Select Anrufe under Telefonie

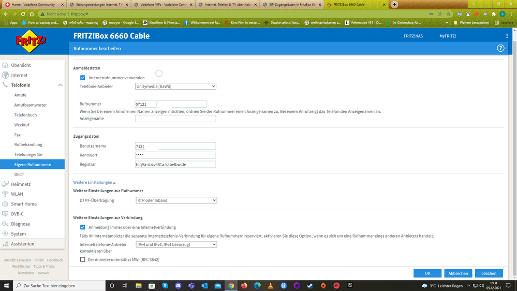20,95
